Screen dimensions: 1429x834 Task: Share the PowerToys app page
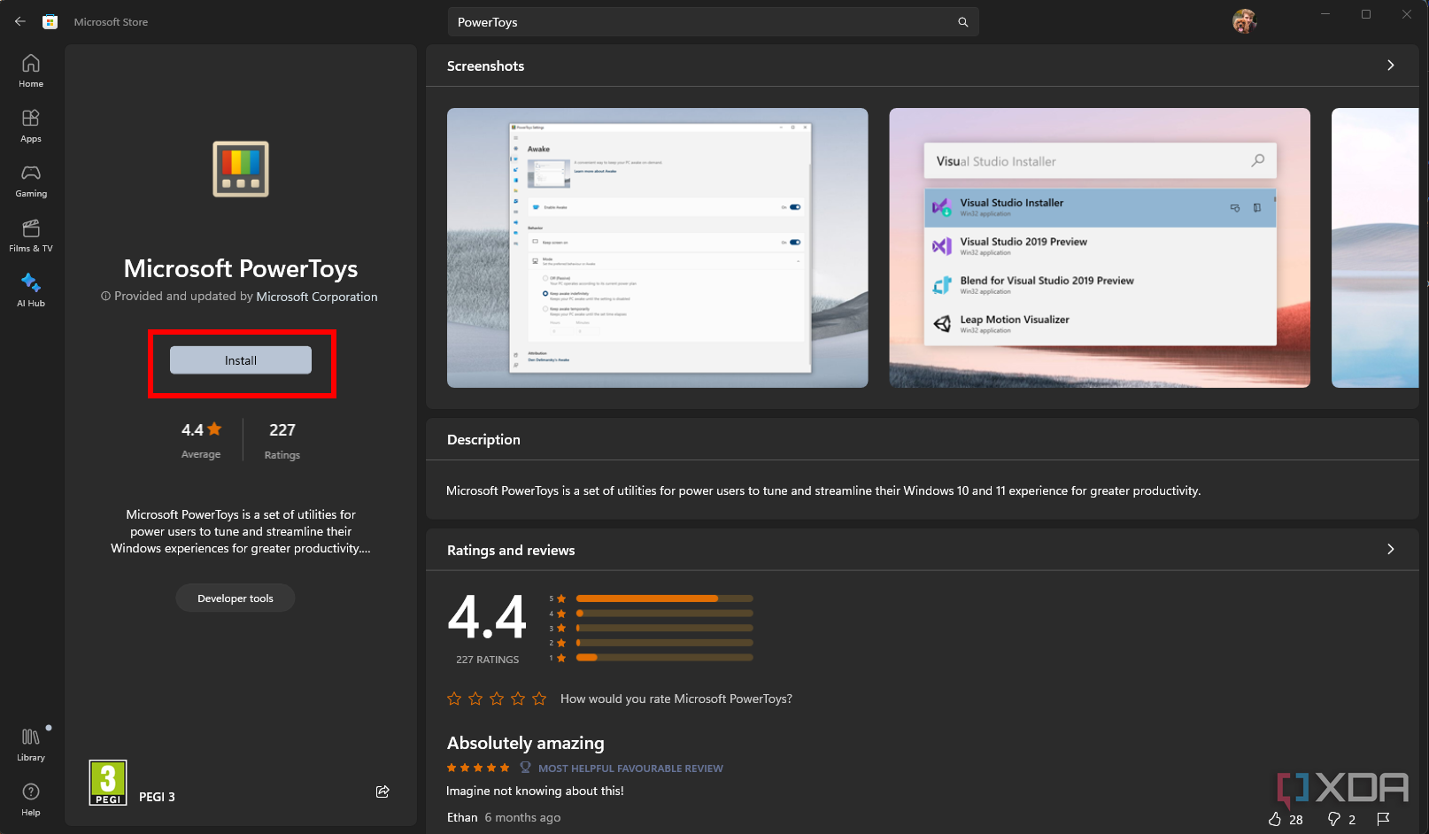click(x=382, y=792)
